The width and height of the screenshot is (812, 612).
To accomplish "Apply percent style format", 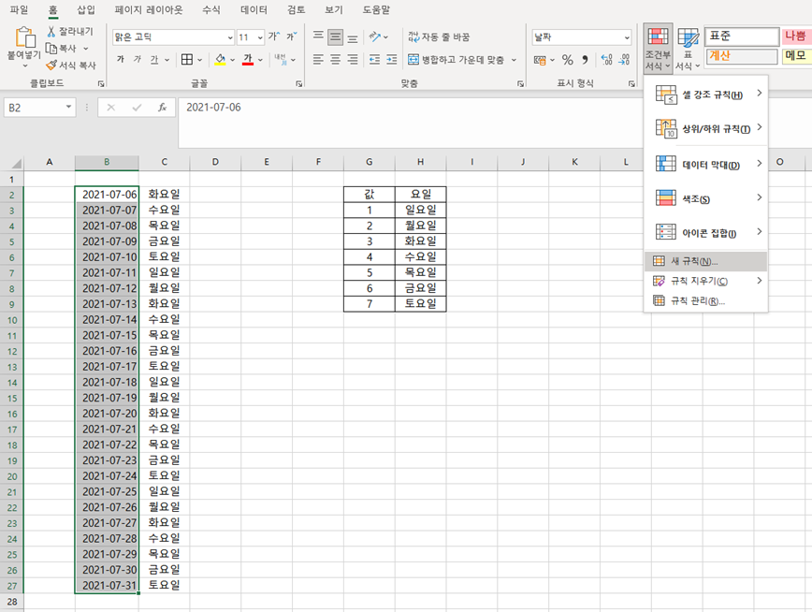I will click(568, 60).
